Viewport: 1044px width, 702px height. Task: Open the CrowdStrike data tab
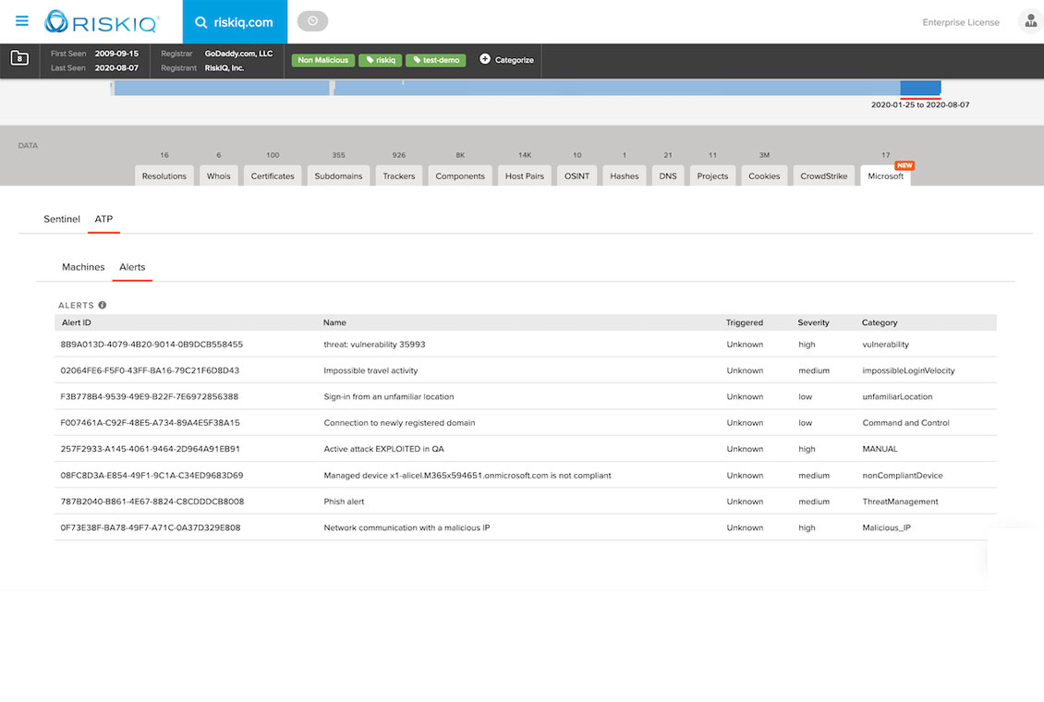823,175
